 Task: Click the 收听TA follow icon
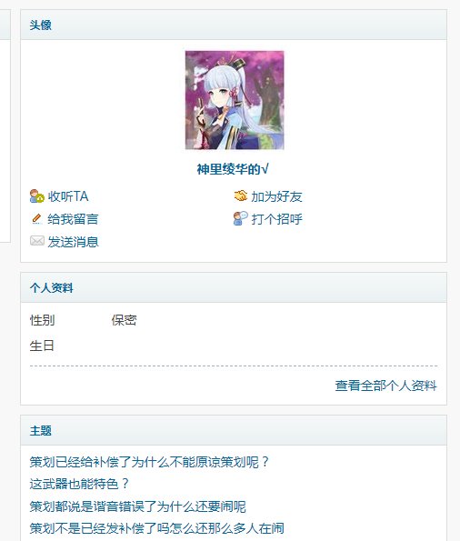pos(37,196)
